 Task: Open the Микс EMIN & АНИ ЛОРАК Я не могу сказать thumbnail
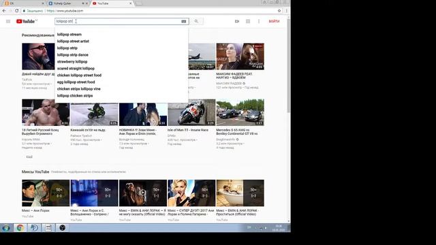[x=143, y=193]
